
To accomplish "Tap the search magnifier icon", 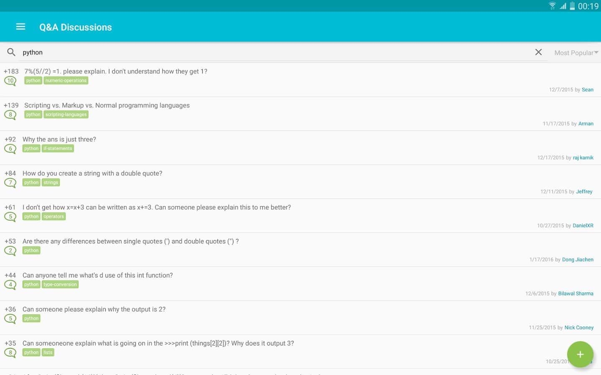I will point(11,52).
